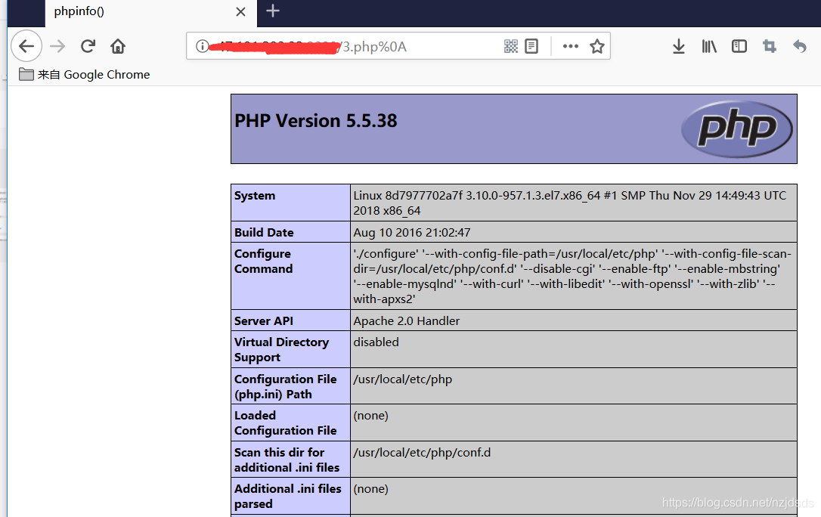Toggle reader view icon
Screen dimensions: 821x517
531,46
